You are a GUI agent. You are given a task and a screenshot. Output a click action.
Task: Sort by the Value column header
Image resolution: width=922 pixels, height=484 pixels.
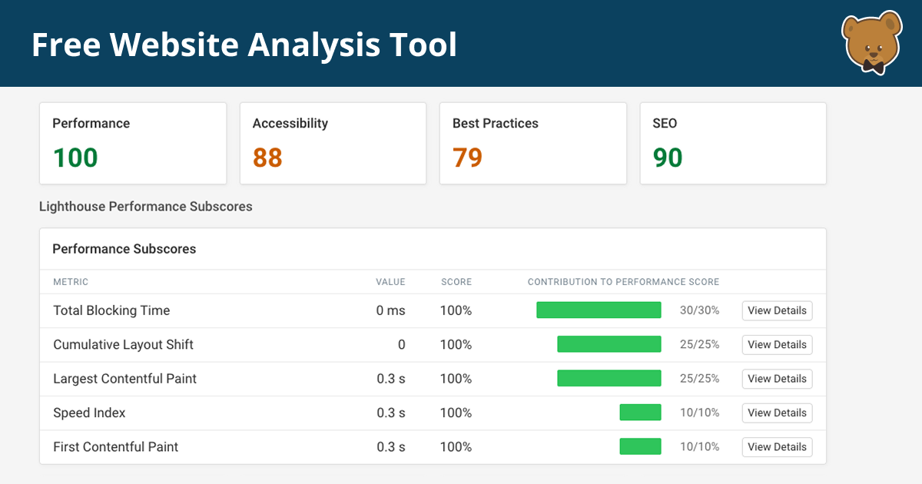click(390, 282)
